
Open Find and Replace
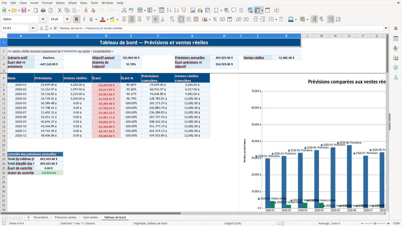pyautogui.click(x=124, y=10)
